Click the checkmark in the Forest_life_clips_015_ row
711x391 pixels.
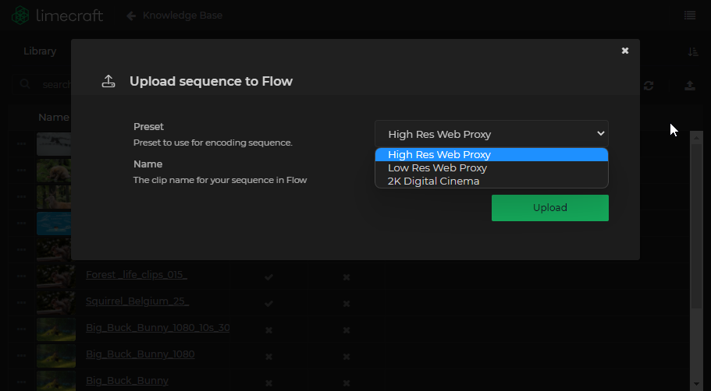268,277
